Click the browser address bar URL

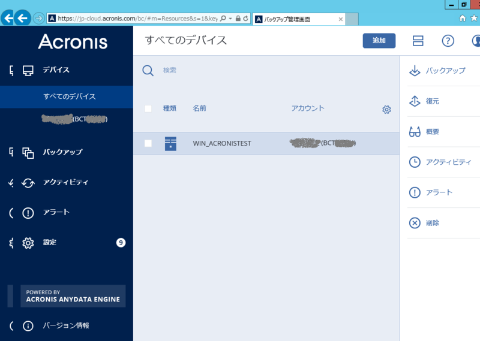[x=138, y=19]
